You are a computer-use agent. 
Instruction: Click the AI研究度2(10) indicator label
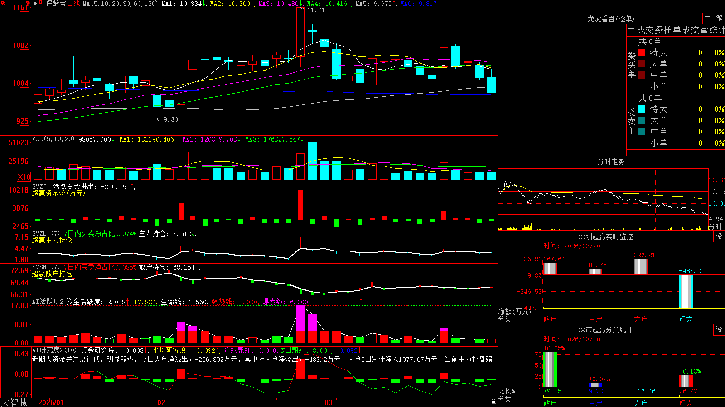(x=54, y=350)
